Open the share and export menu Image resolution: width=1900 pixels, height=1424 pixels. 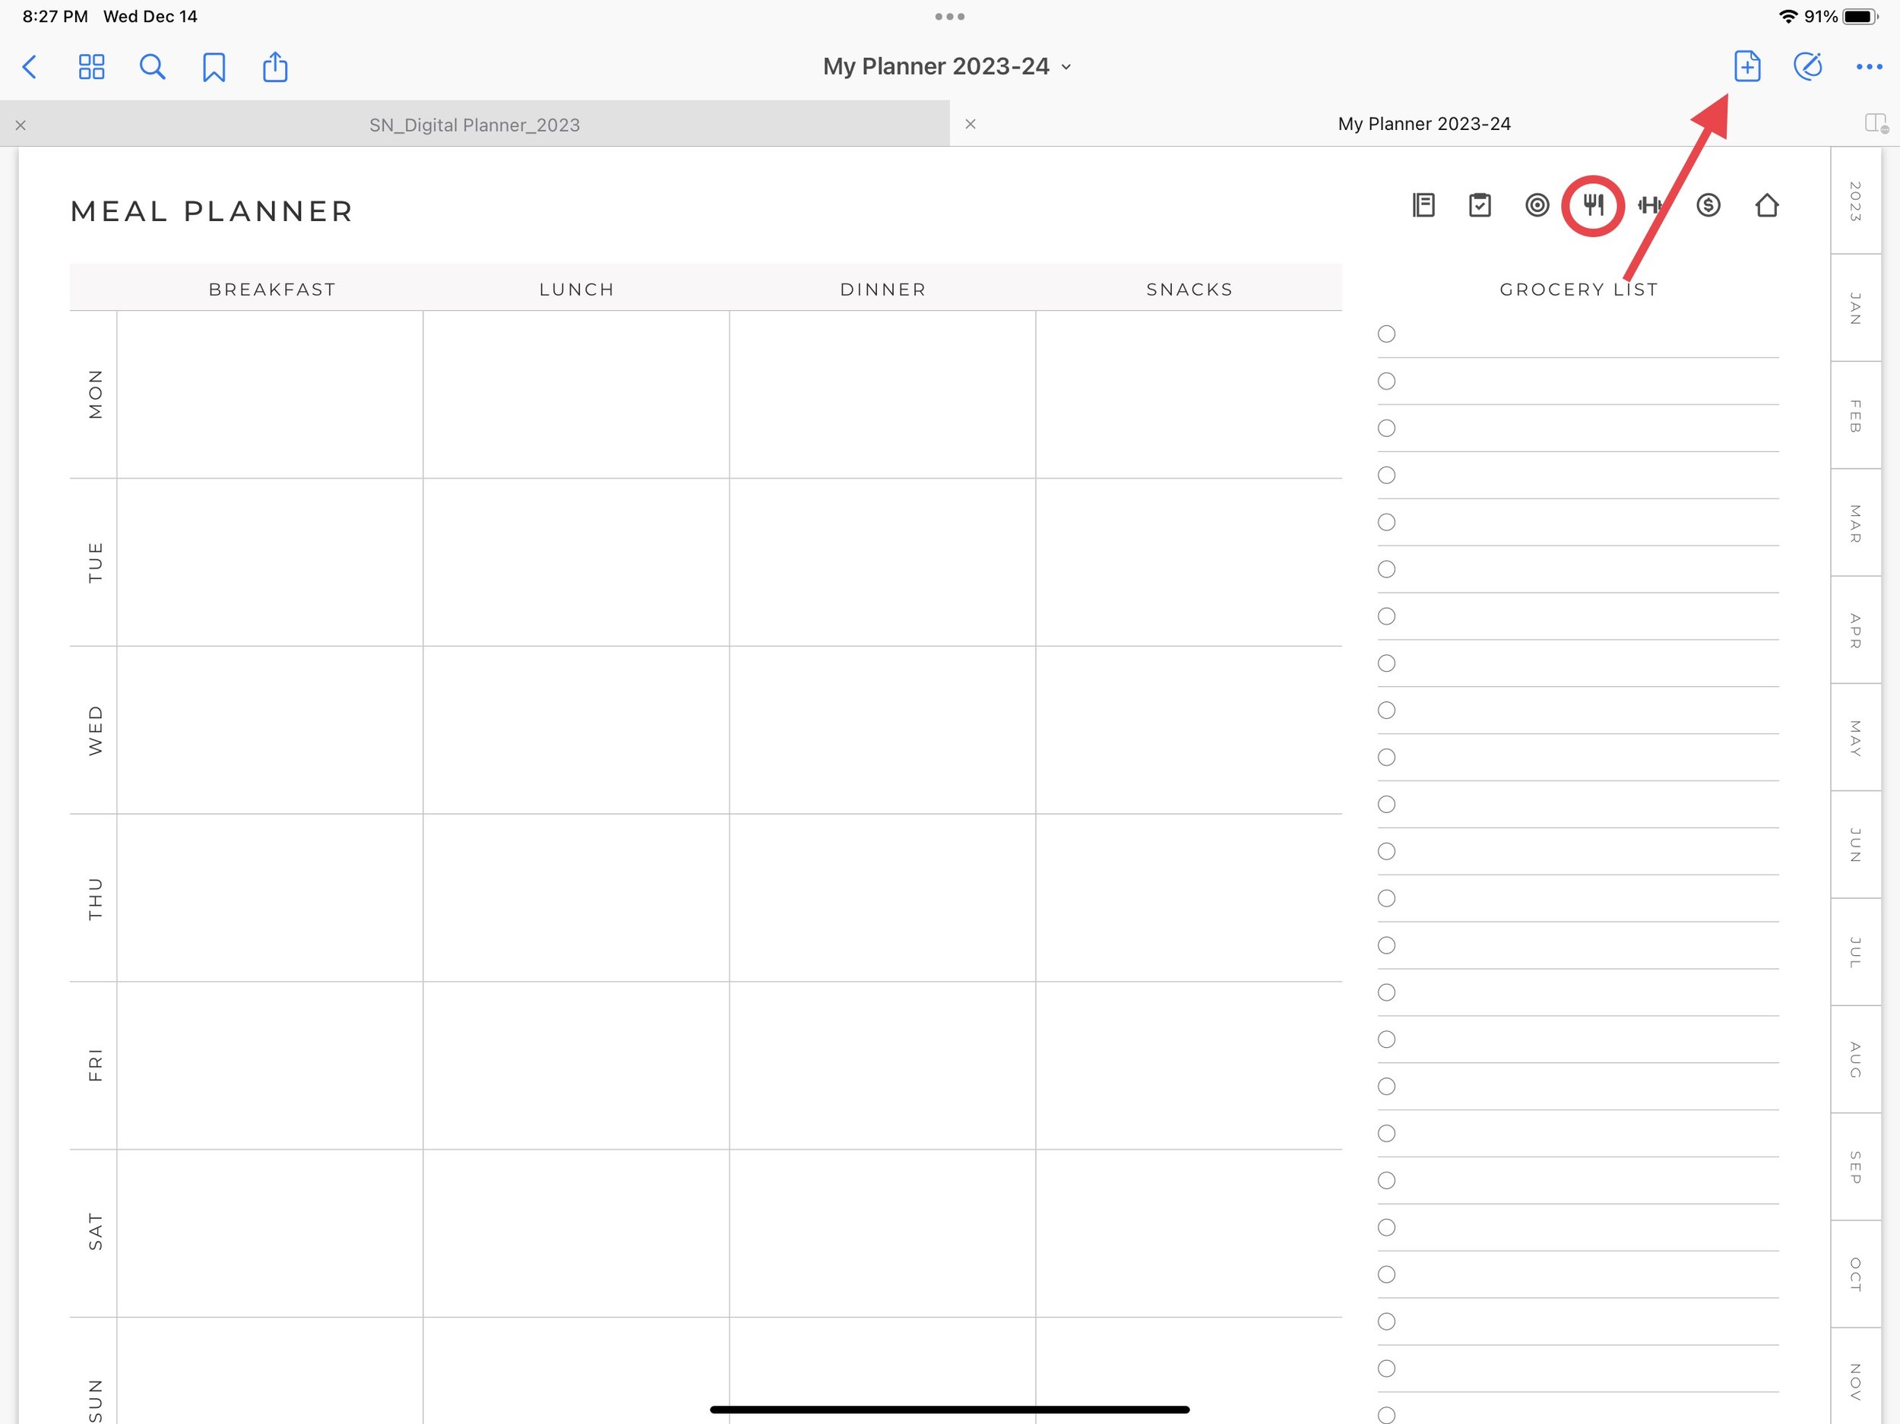[x=275, y=66]
